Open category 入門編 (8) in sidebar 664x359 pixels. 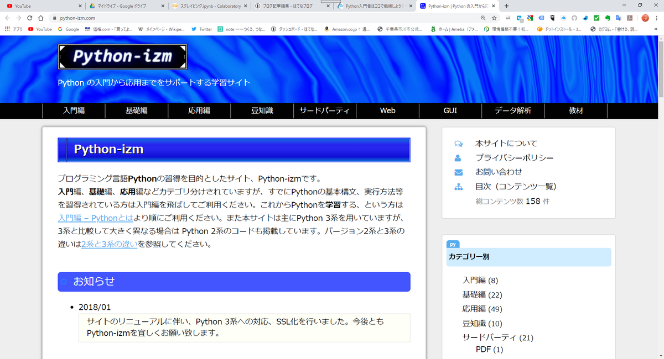click(480, 281)
